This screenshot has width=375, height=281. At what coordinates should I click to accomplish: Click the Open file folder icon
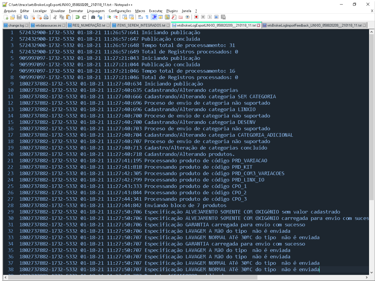click(13, 17)
